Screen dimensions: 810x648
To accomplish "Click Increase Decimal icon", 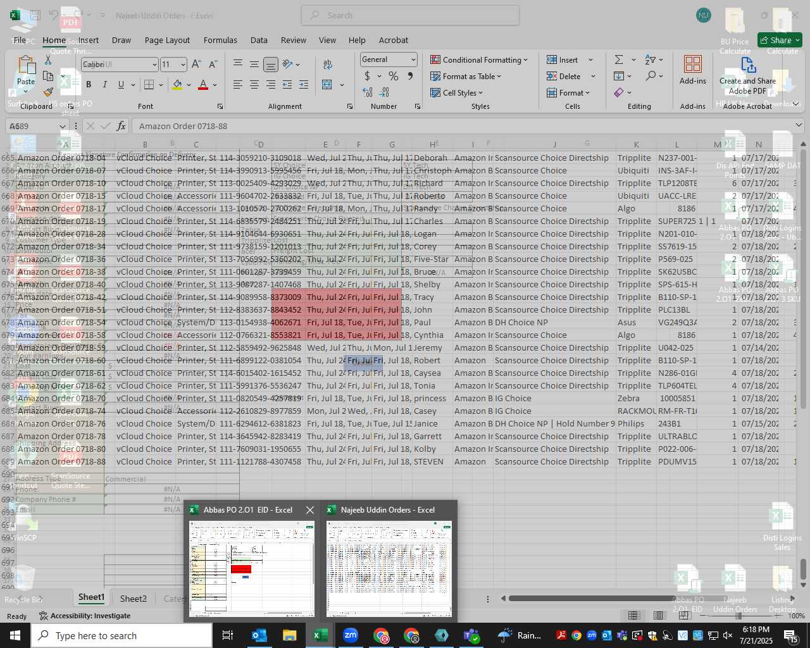I will click(x=368, y=92).
